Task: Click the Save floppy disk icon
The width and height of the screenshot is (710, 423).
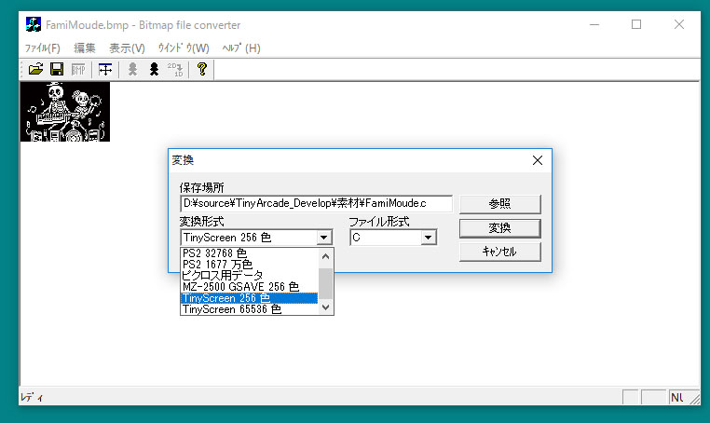Action: [56, 69]
